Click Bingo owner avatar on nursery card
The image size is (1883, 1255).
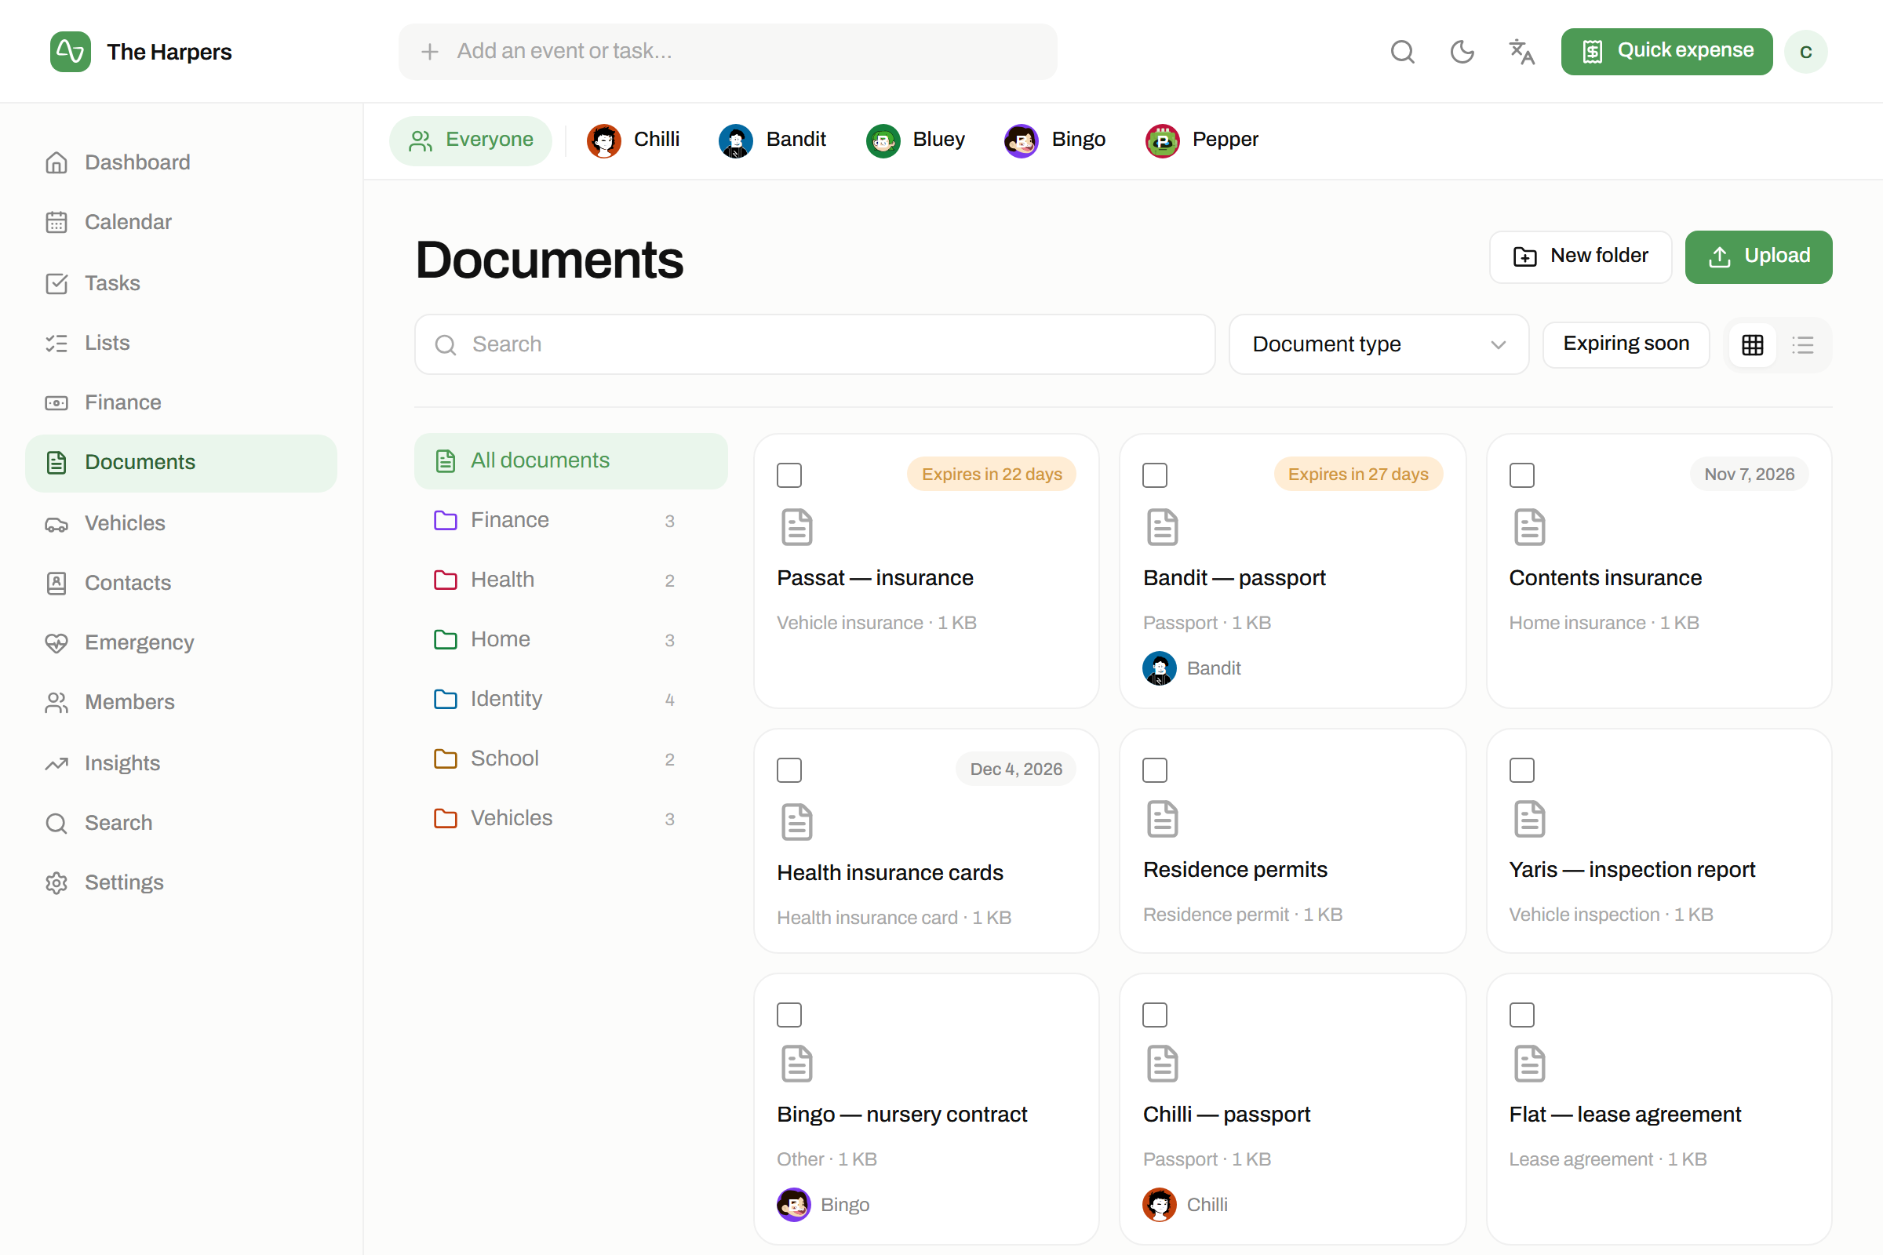[x=793, y=1205]
